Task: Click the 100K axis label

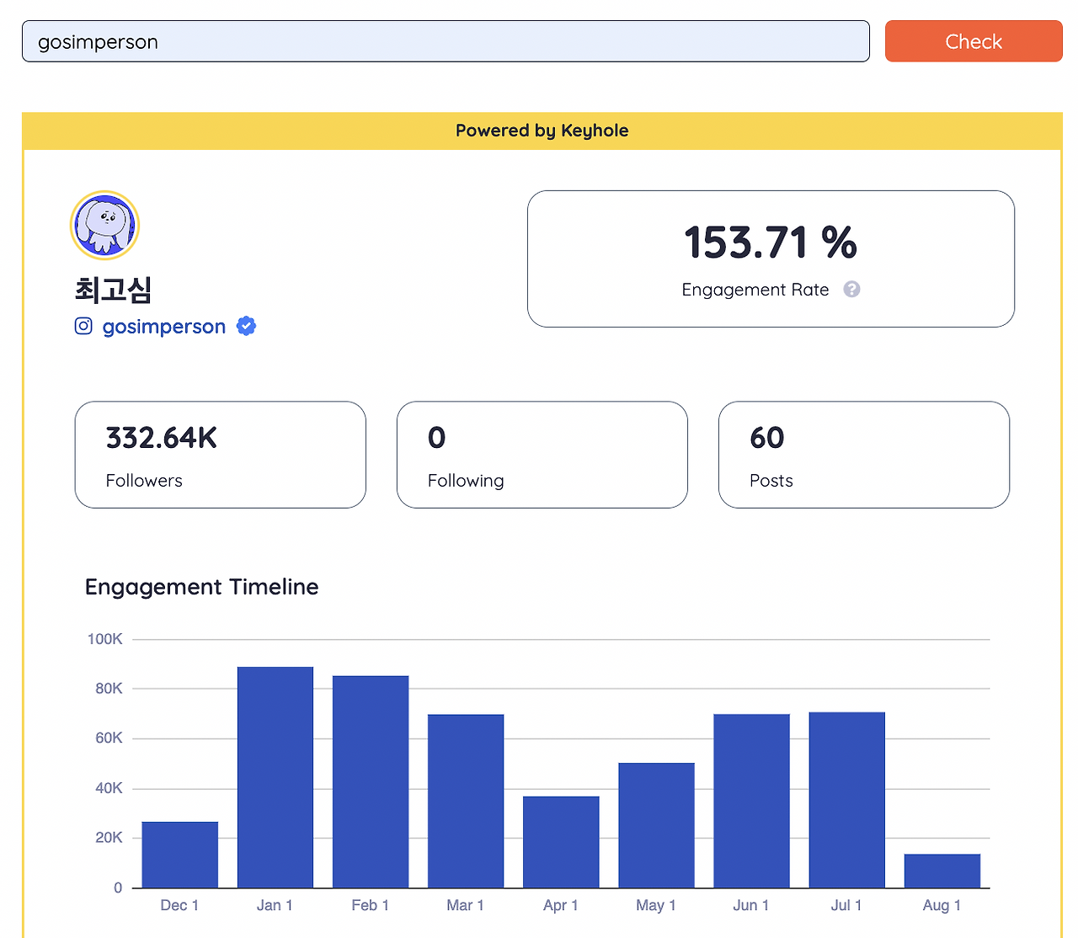Action: (x=105, y=639)
